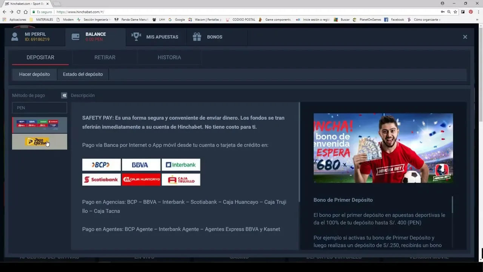483x272 pixels.
Task: Open the Game components bookmark
Action: click(x=275, y=20)
